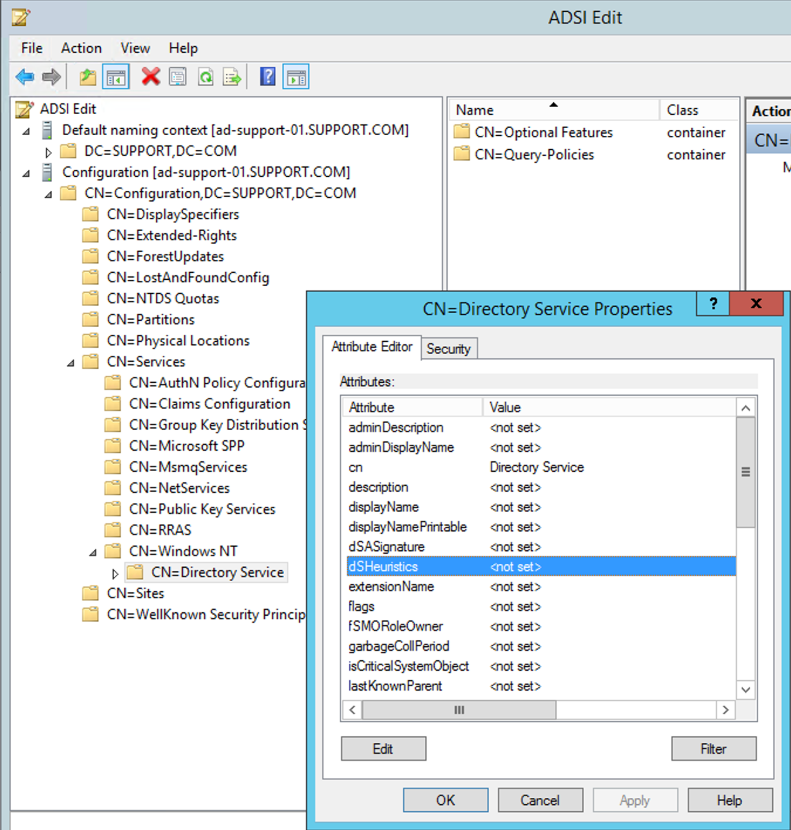Click the Edit button
The height and width of the screenshot is (830, 791).
click(x=383, y=749)
